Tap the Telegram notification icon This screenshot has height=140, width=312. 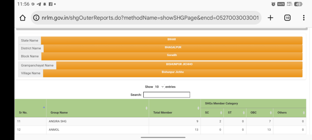[x=39, y=4]
